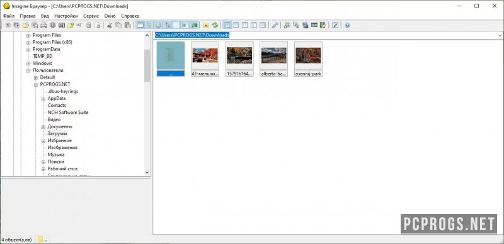This screenshot has width=504, height=244.
Task: Toggle the first highlighted thumbnail layout button
Action: click(227, 25)
